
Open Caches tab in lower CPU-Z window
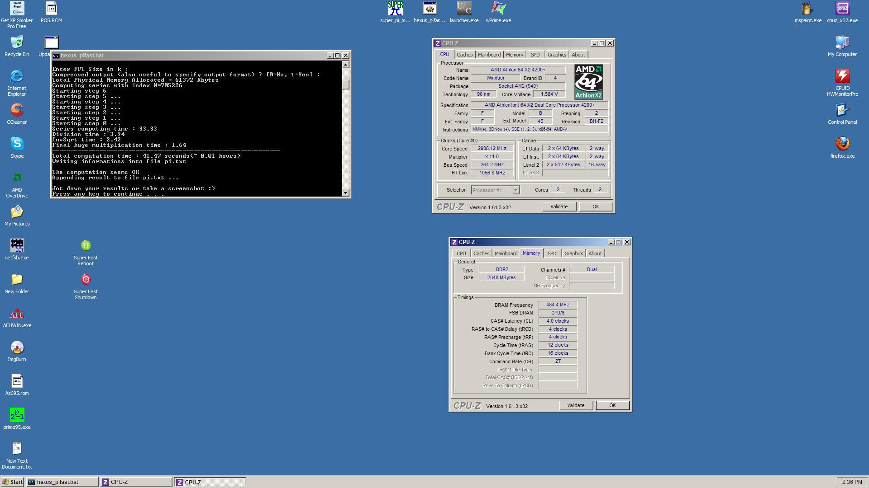[x=481, y=253]
